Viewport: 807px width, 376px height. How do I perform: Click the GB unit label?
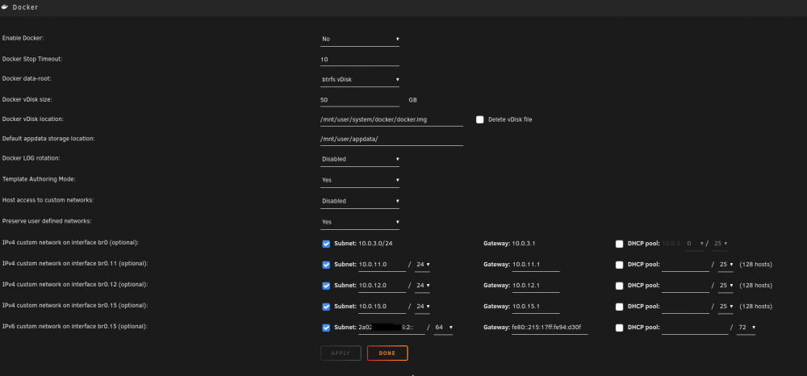[x=412, y=100]
